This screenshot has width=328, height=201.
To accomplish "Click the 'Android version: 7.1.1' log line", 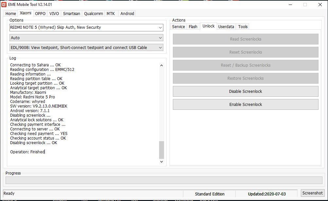I will [x=30, y=111].
